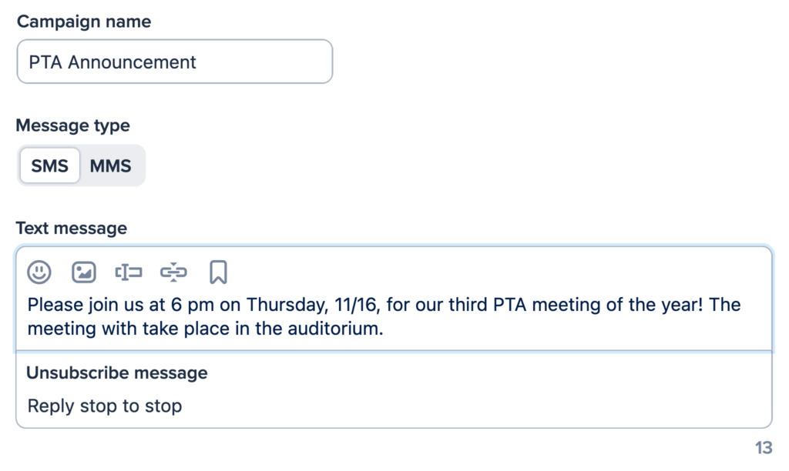Edit the "Reply stop to stop" unsubscribe text
Image resolution: width=789 pixels, height=471 pixels.
tap(105, 406)
